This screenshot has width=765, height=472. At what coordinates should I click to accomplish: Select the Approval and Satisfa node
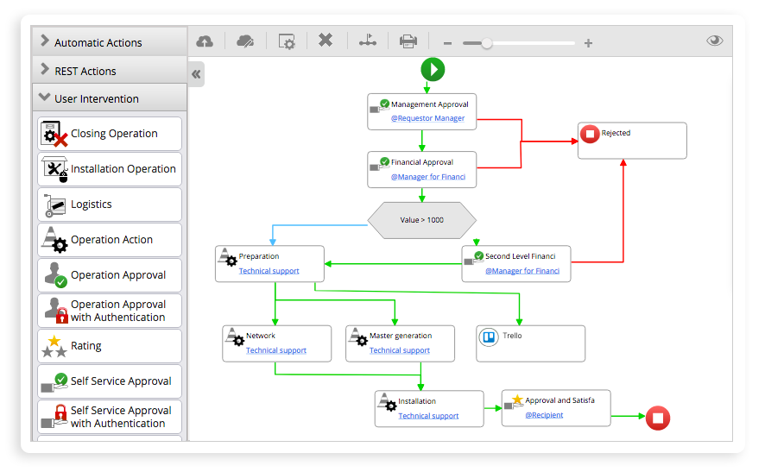pyautogui.click(x=556, y=408)
